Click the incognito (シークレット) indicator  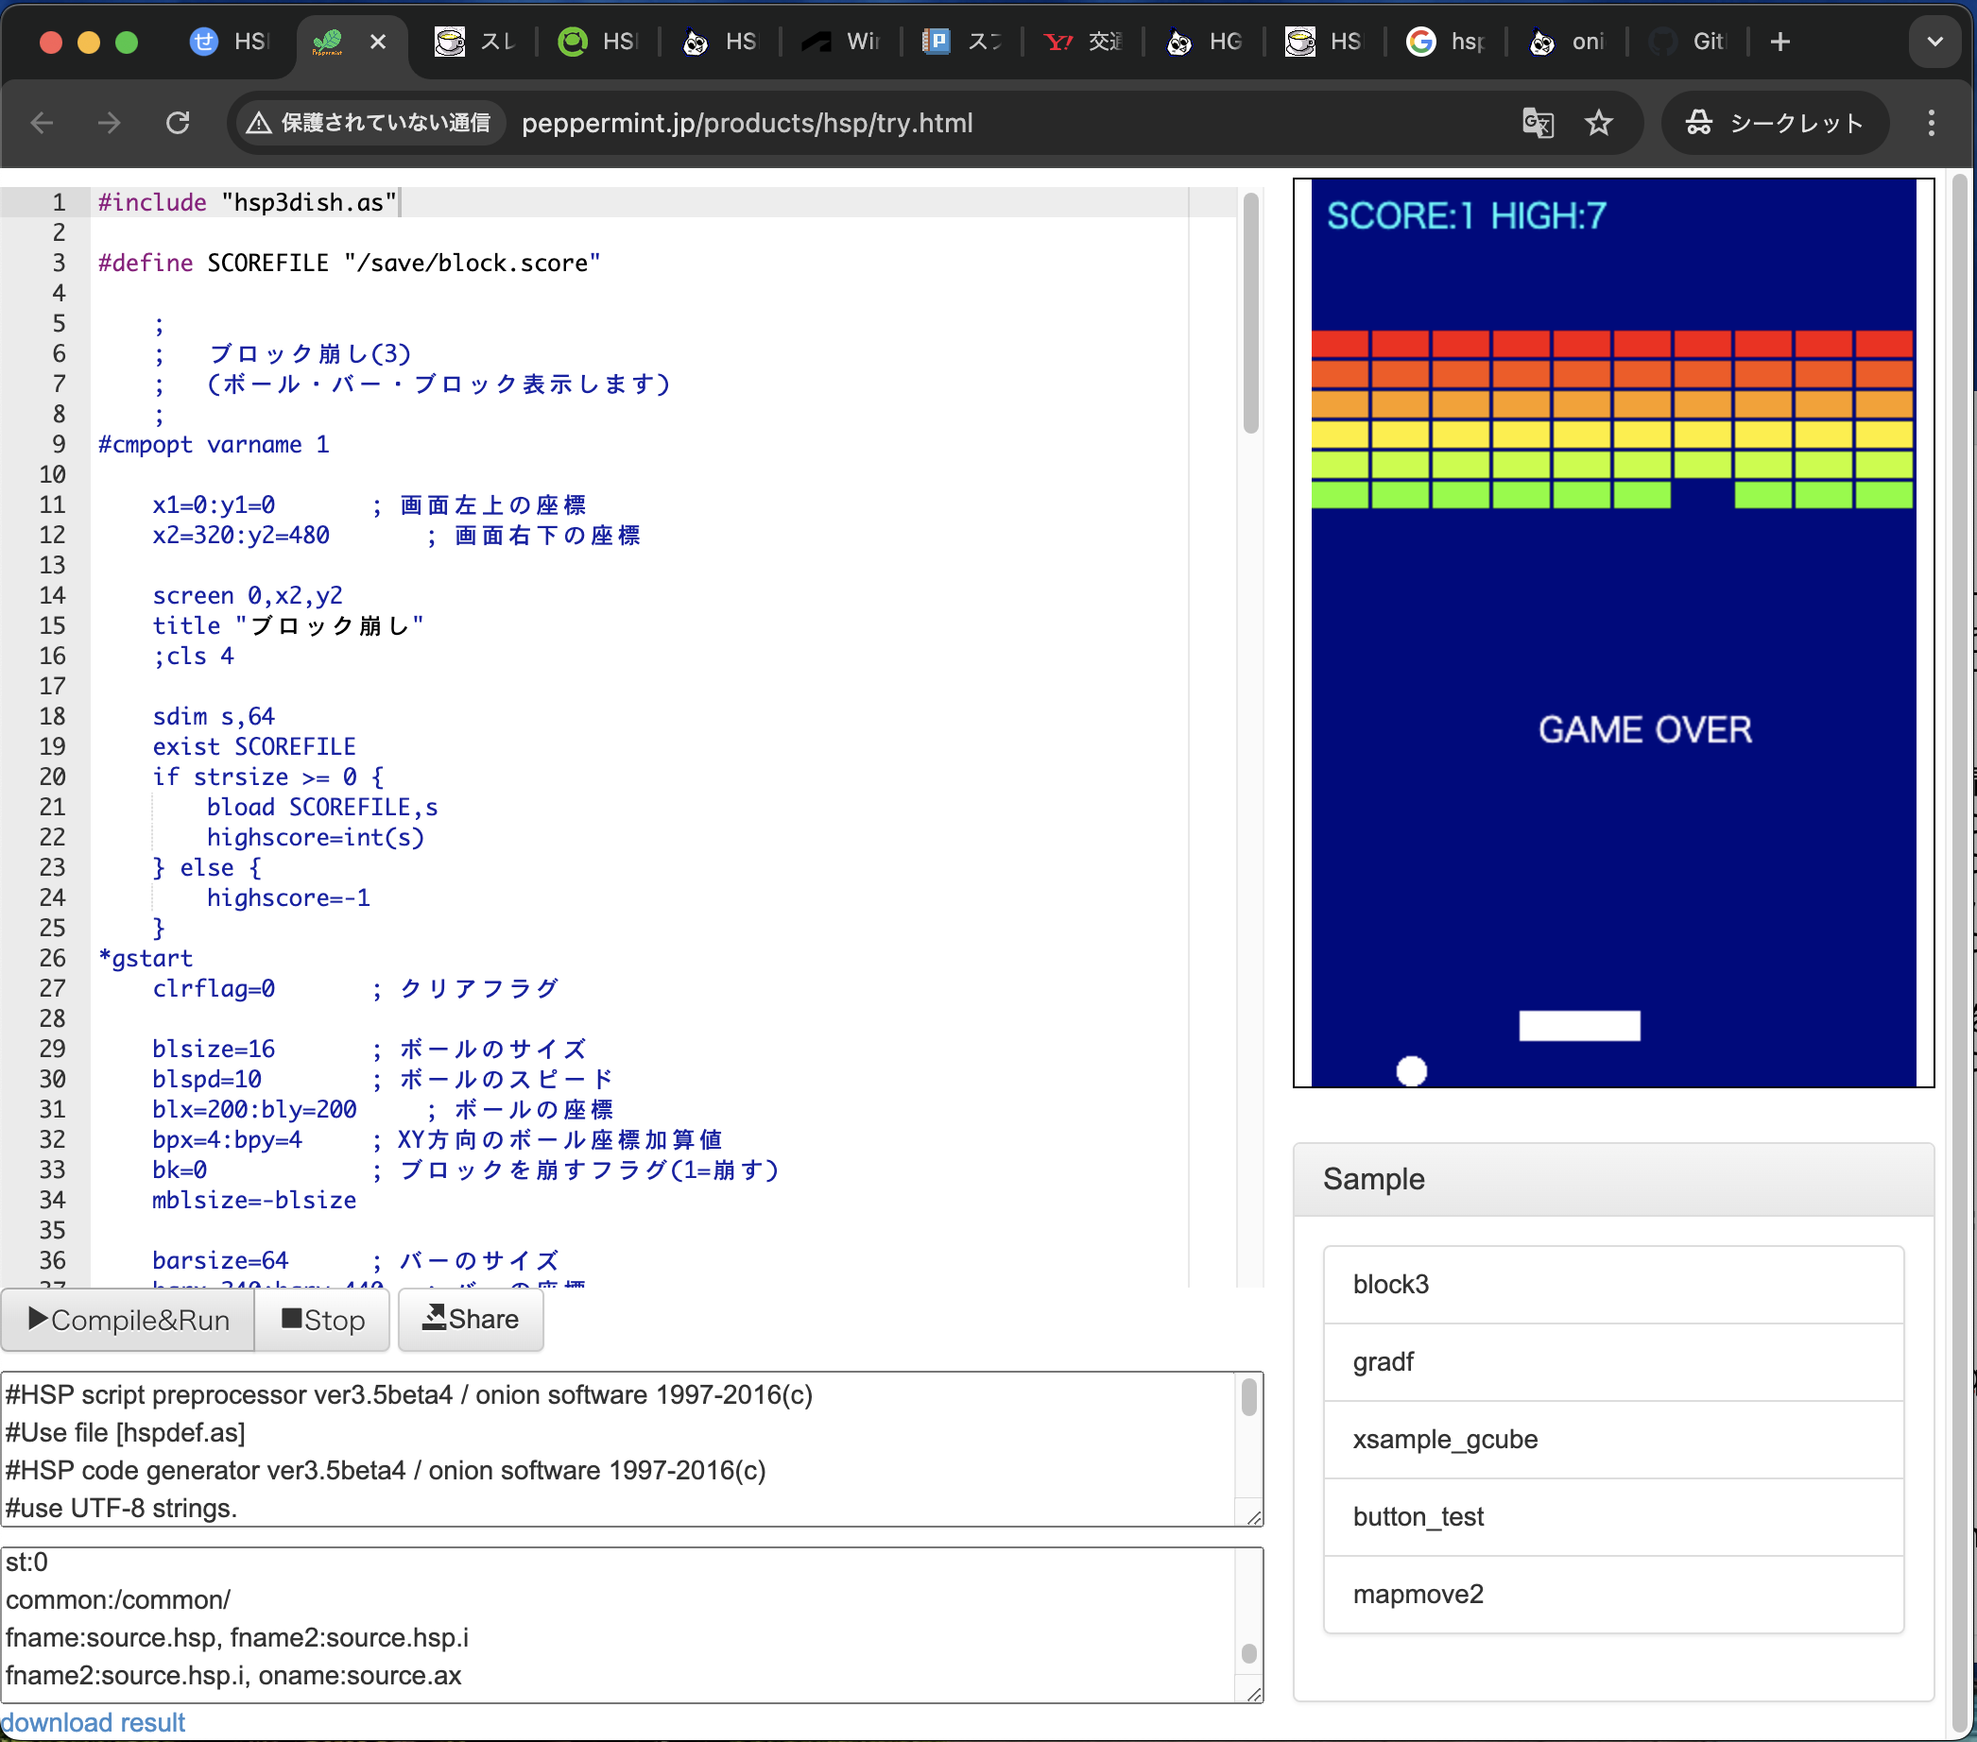pos(1774,123)
